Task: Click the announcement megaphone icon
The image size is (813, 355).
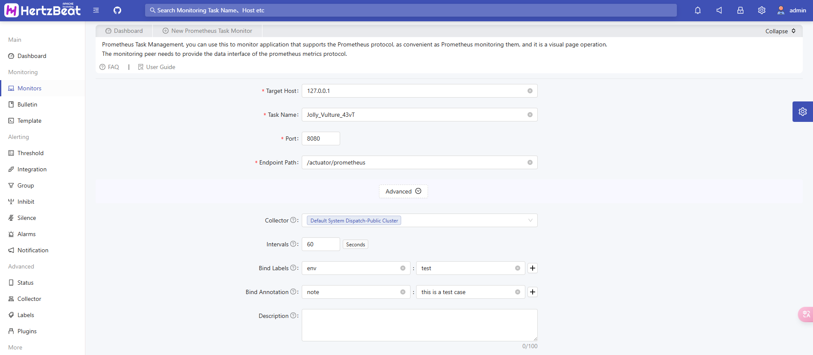Action: (719, 10)
